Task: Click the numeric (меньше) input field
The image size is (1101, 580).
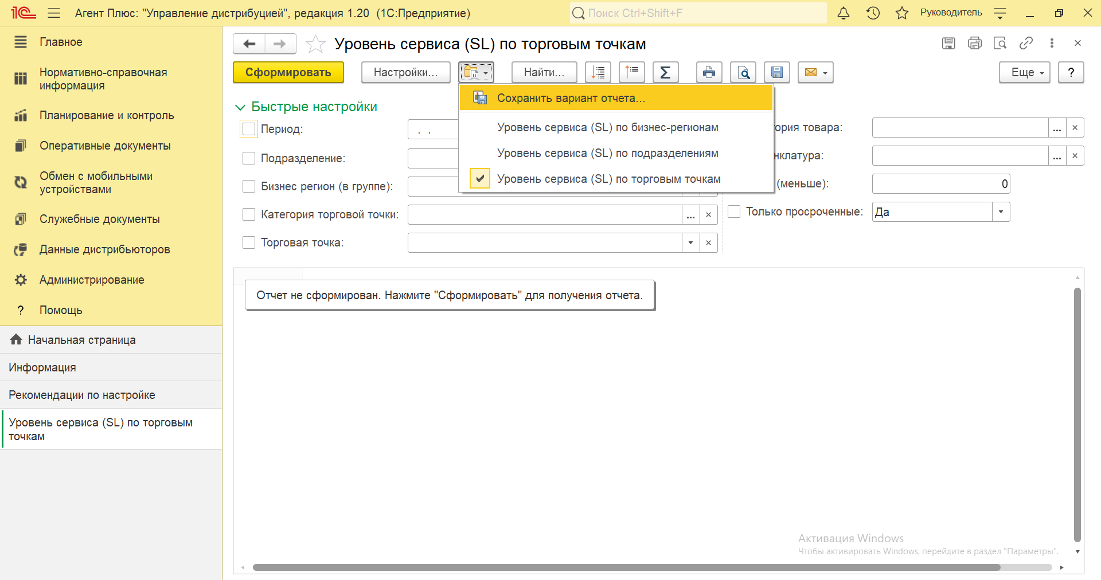Action: [x=940, y=183]
